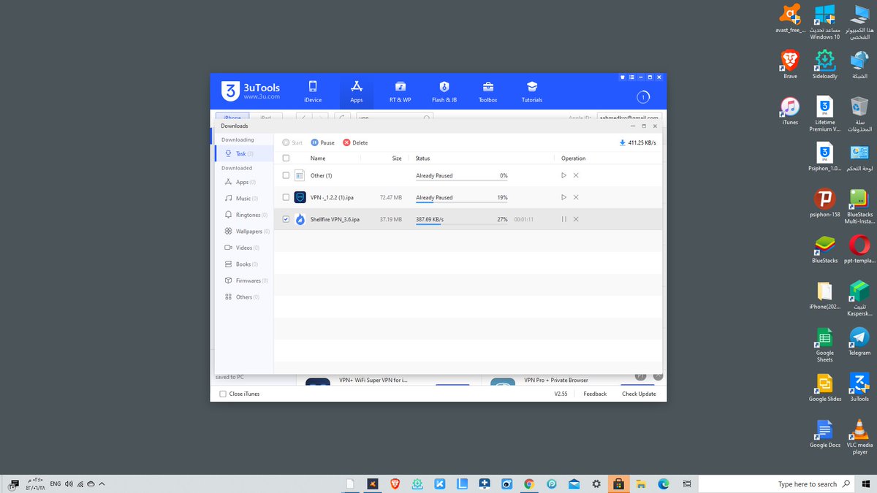This screenshot has height=493, width=877.
Task: Cancel the Other (1) download
Action: (x=576, y=175)
